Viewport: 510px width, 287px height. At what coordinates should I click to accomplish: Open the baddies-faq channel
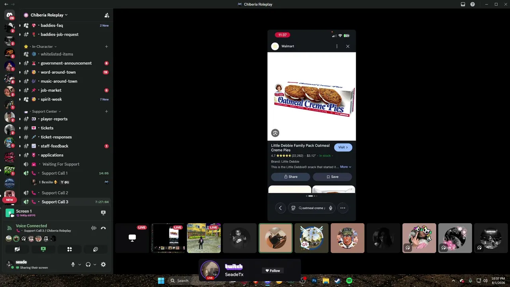pyautogui.click(x=66, y=26)
